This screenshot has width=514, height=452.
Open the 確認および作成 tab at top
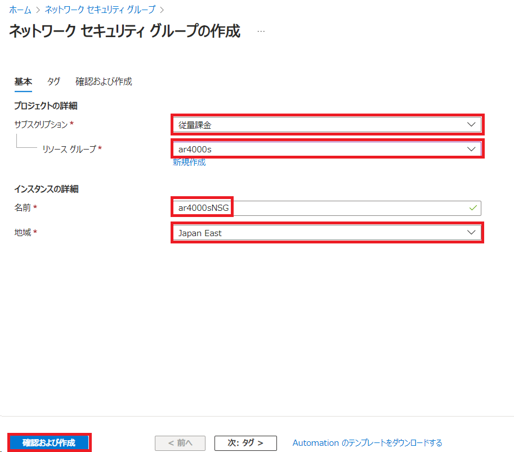[104, 82]
